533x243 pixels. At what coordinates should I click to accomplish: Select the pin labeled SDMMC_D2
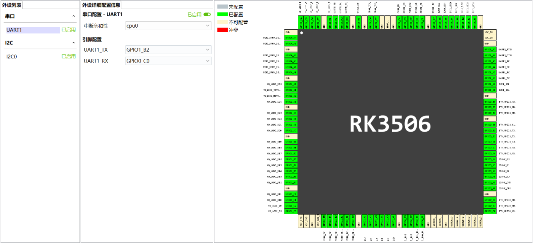[490, 159]
